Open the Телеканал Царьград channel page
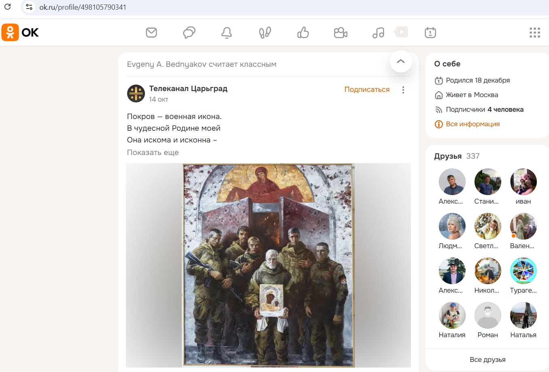This screenshot has height=372, width=549. click(x=189, y=88)
